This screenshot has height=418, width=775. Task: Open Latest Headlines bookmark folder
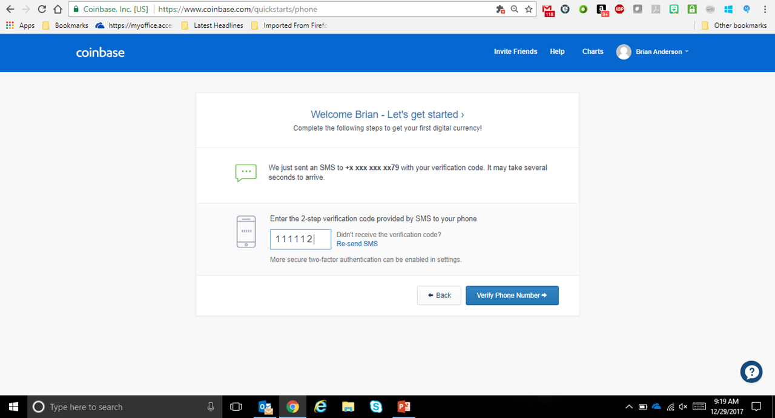pos(212,25)
